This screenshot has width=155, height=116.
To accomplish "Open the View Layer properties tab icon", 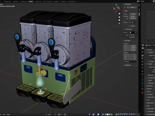I will coord(142,62).
